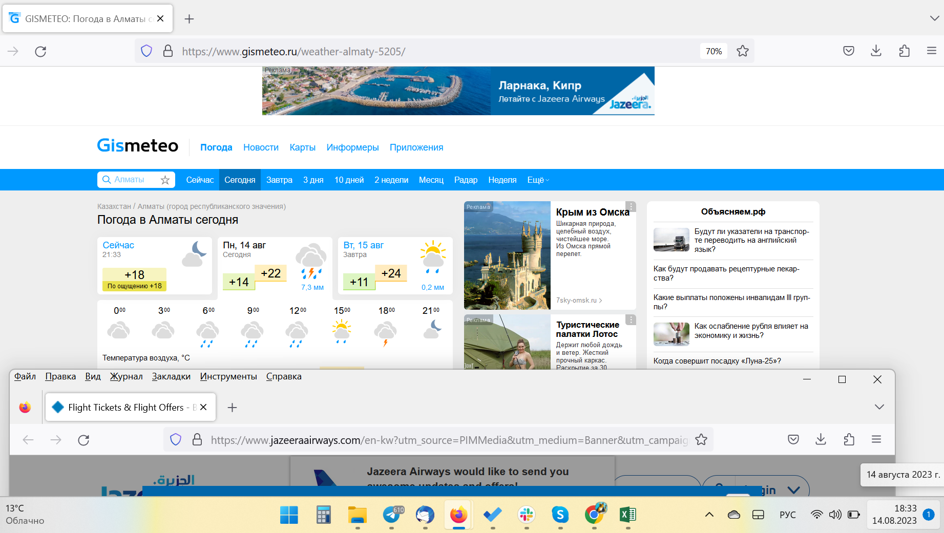List all tabs in top browser window
Screen dimensions: 944x533
(x=934, y=18)
